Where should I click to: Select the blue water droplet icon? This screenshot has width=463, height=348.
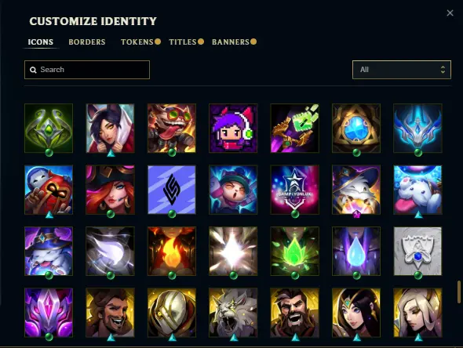[x=356, y=251]
